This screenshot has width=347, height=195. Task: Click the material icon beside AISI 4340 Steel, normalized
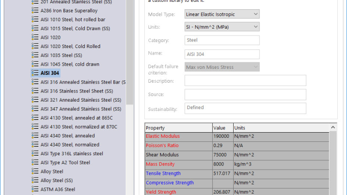[x=35, y=145]
